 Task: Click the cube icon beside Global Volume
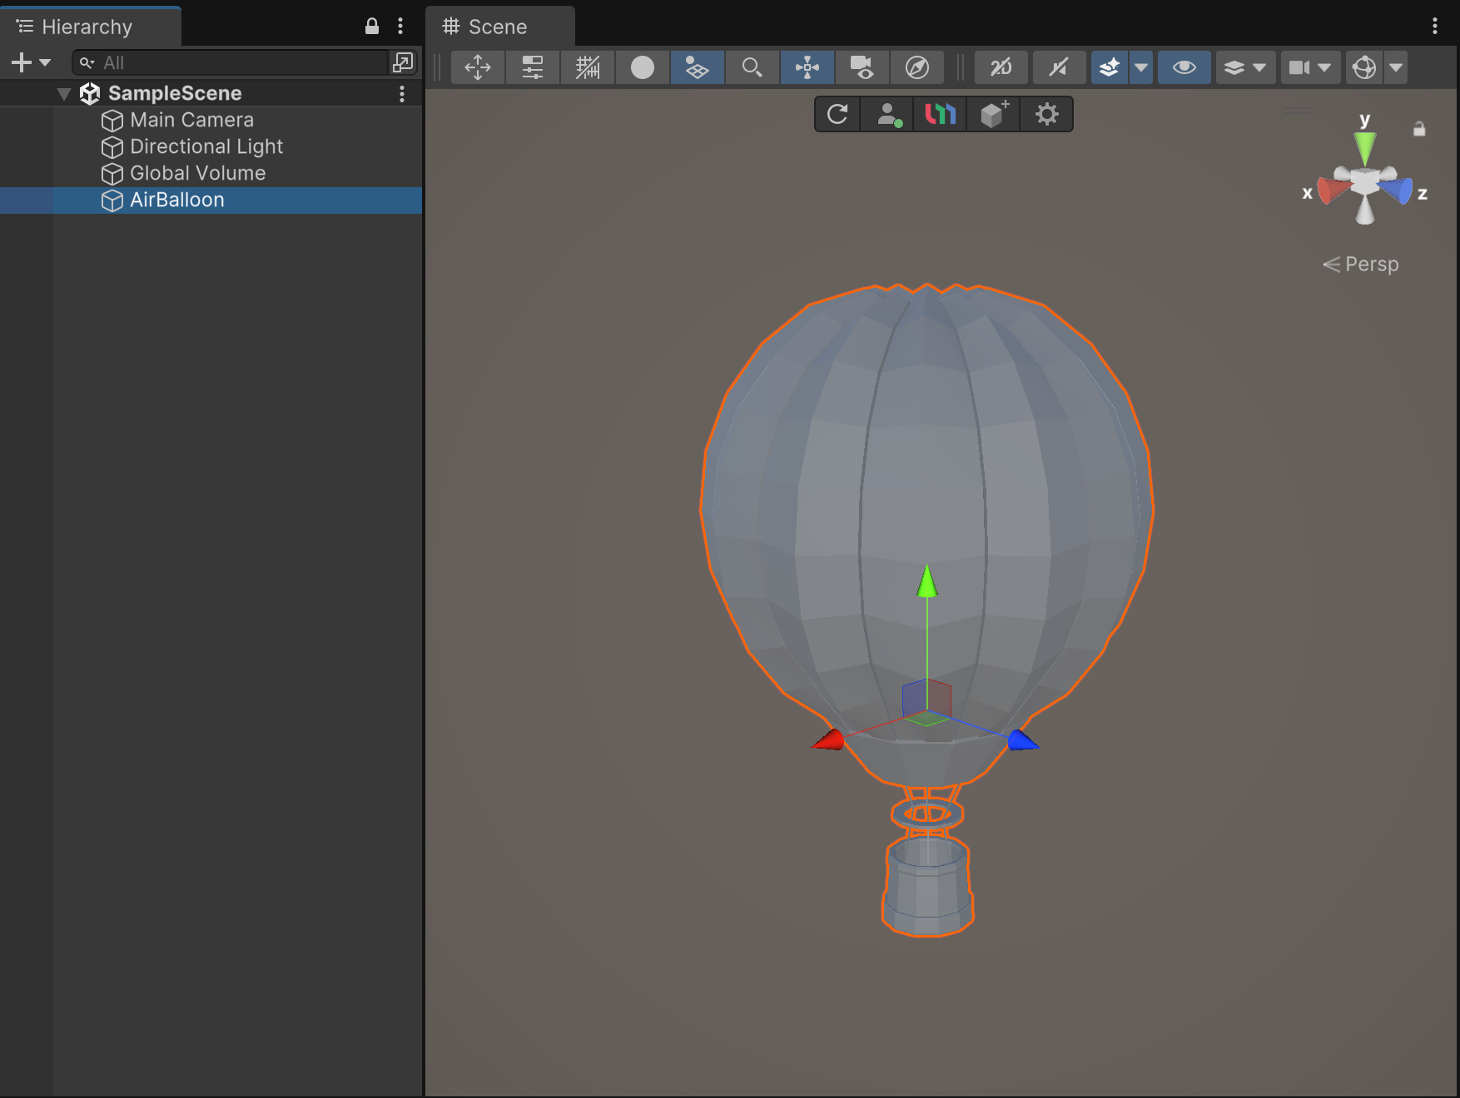tap(112, 174)
